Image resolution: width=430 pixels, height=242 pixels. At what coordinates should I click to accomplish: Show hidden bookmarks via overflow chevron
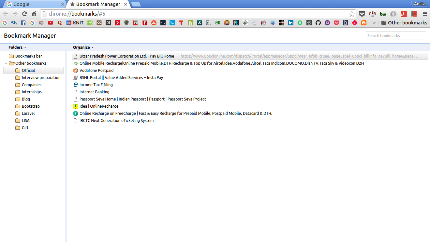click(374, 23)
